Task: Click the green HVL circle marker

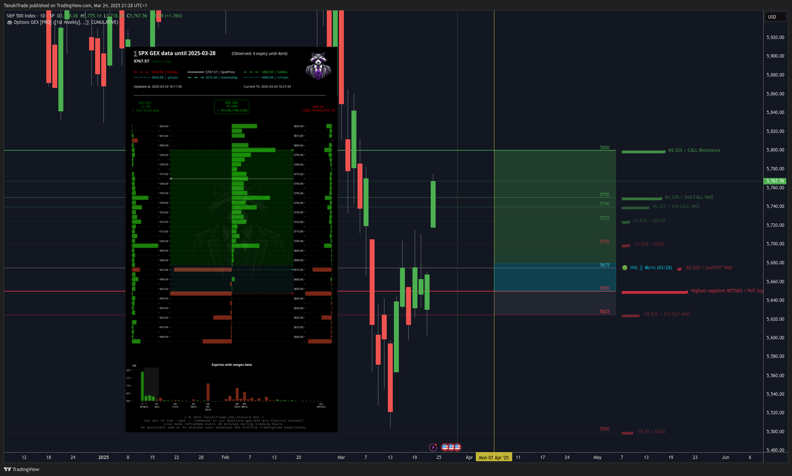Action: [625, 268]
